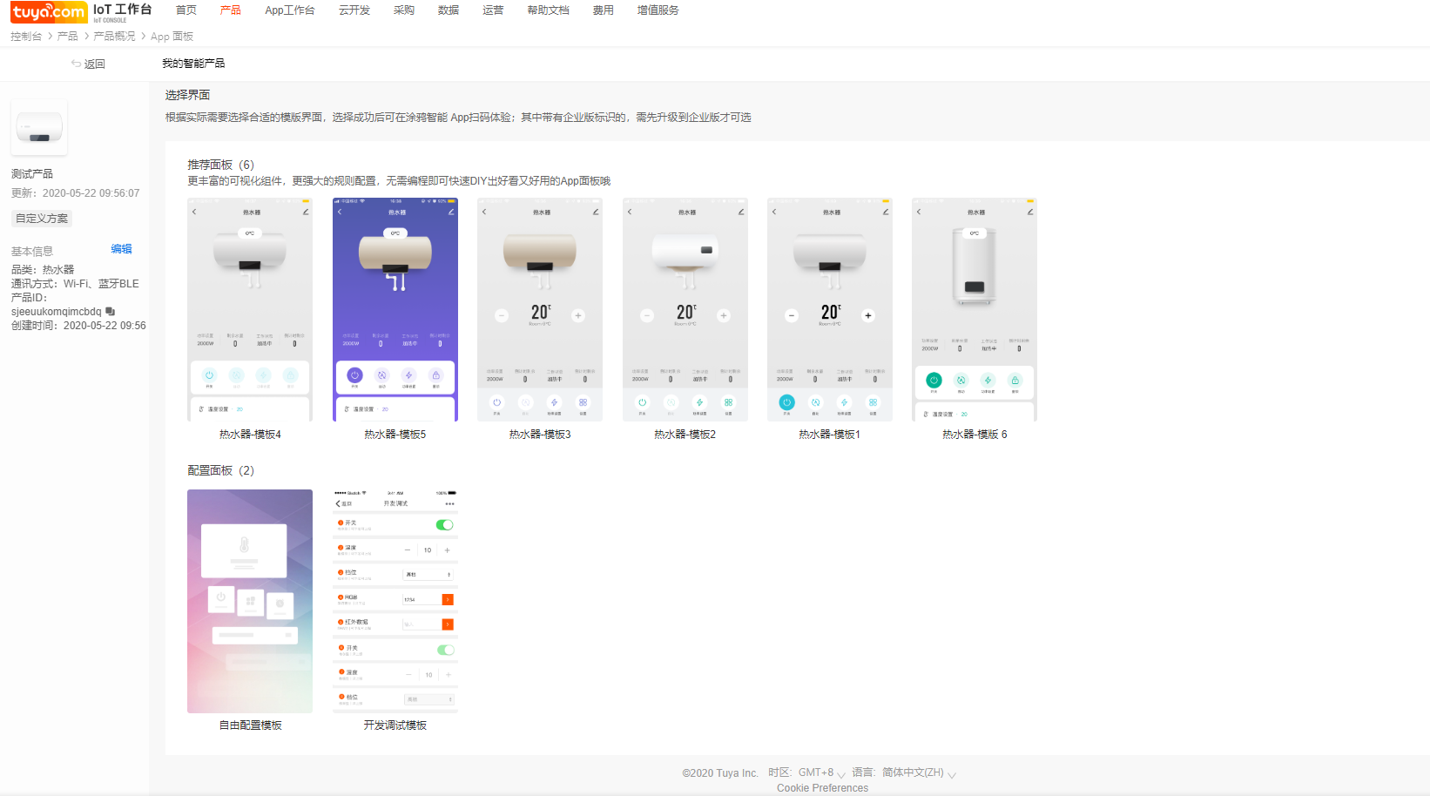Click the plus stepper beside 温度 value 10
1430x796 pixels.
pos(446,550)
